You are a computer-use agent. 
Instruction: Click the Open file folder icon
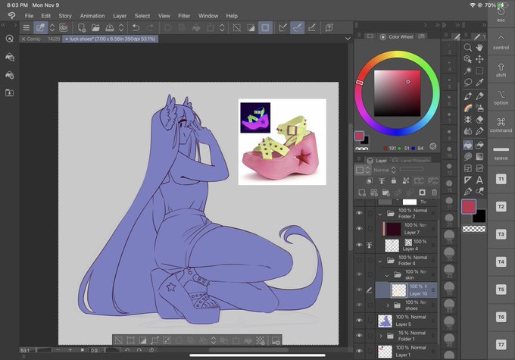95,28
